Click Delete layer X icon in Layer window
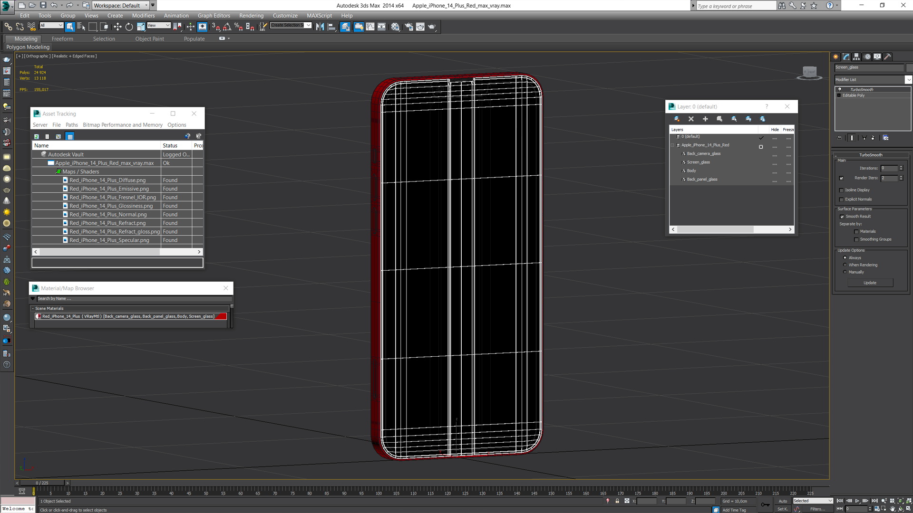The height and width of the screenshot is (513, 913). 691,119
